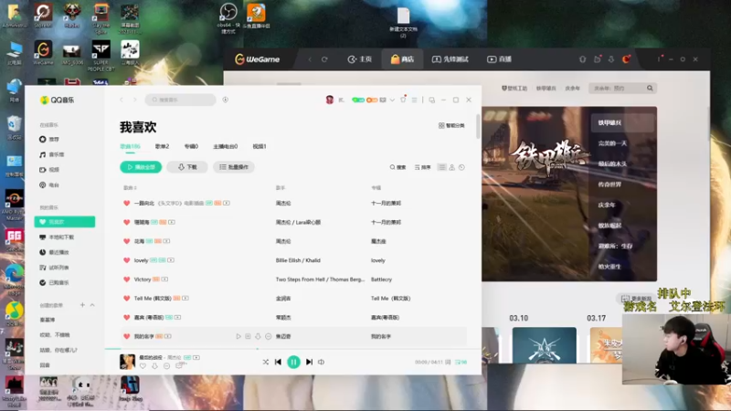Screen dimensions: 731x411
Task: Unlike 花海 via its red heart
Action: tap(126, 241)
